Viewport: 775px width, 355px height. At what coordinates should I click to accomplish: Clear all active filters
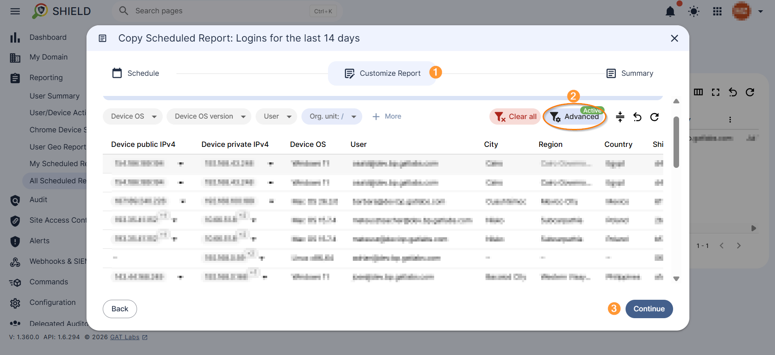pos(515,116)
